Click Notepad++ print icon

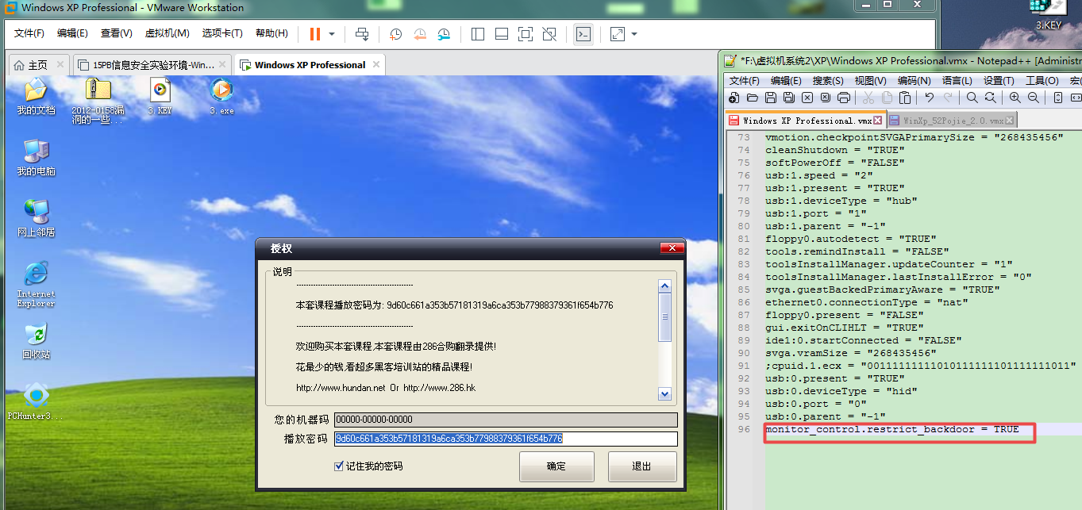click(x=844, y=98)
